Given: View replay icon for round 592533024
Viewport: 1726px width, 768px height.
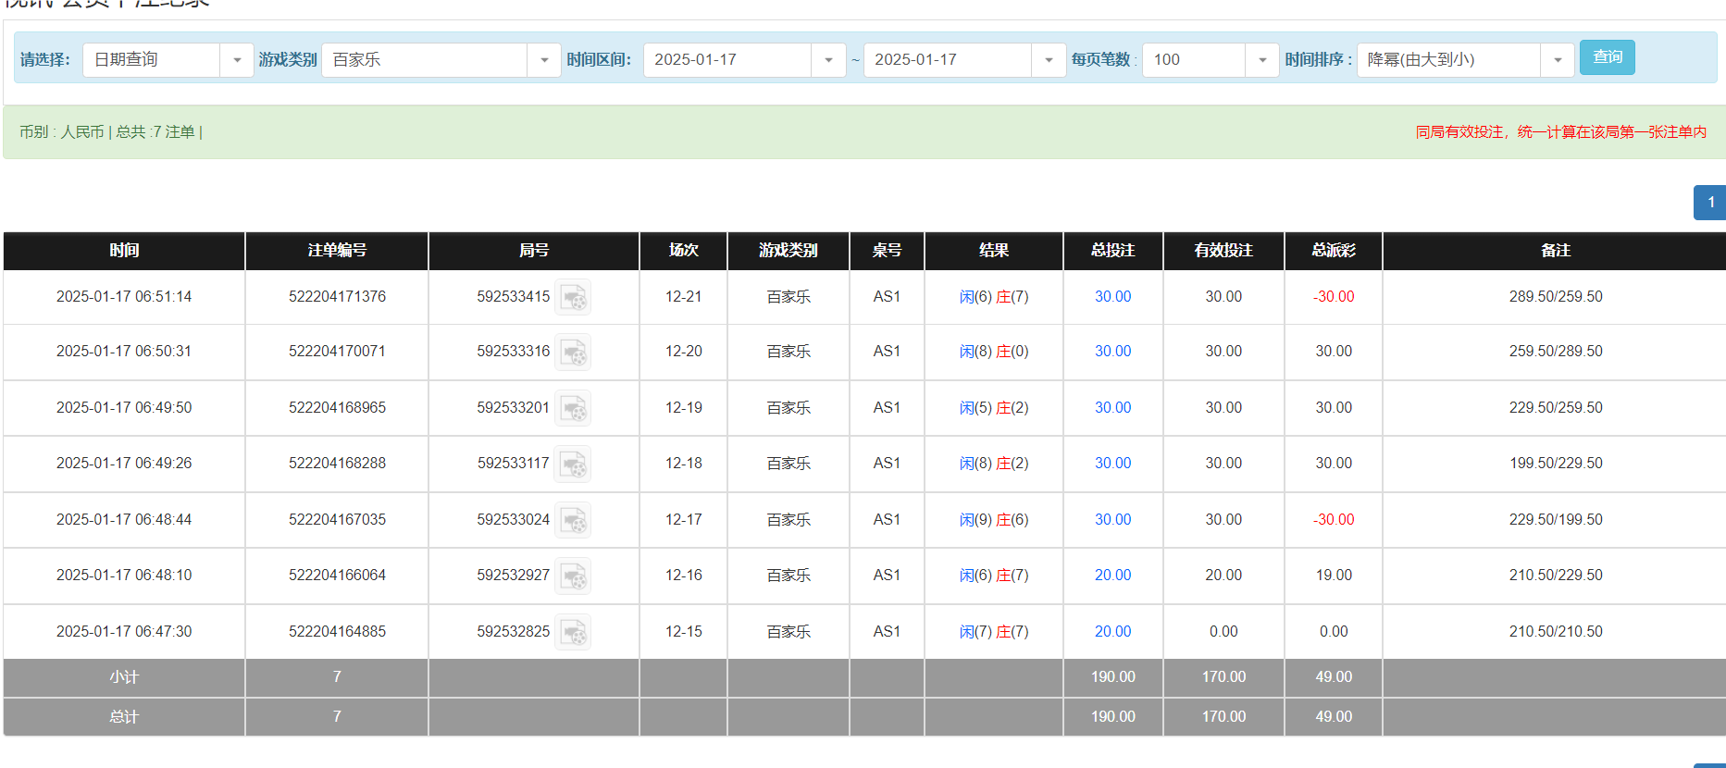Looking at the screenshot, I should click(573, 520).
